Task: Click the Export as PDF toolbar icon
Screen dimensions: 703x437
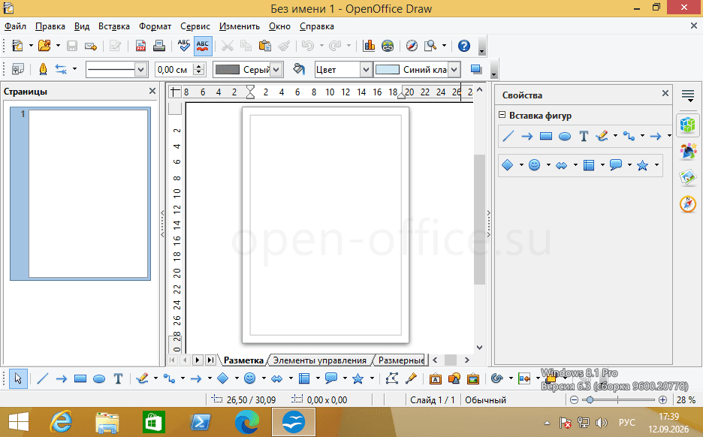Action: pyautogui.click(x=140, y=46)
